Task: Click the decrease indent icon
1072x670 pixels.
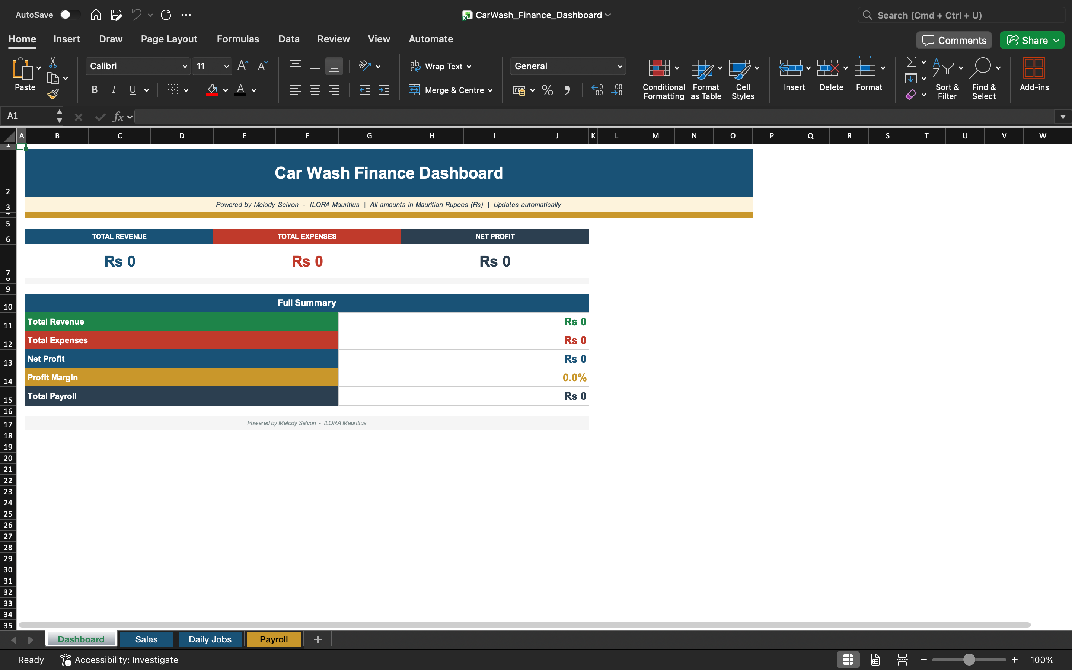Action: pyautogui.click(x=364, y=90)
